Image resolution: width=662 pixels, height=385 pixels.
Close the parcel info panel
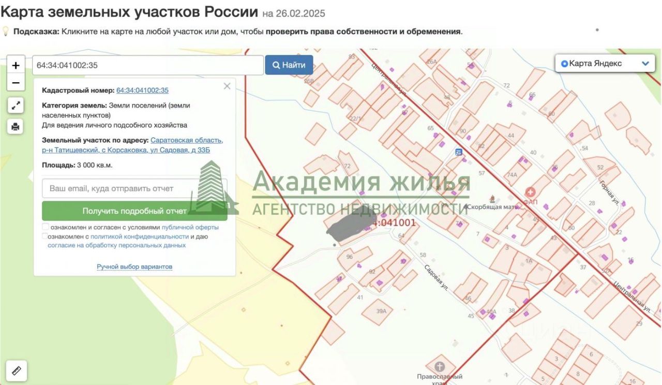coord(227,86)
